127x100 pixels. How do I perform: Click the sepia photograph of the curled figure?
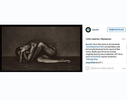coord(41,48)
